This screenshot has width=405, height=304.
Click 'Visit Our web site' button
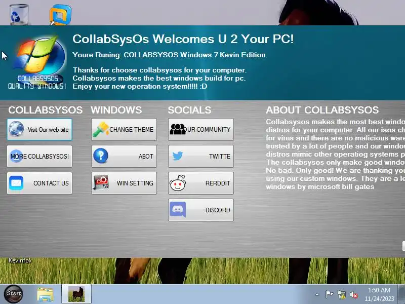click(39, 130)
